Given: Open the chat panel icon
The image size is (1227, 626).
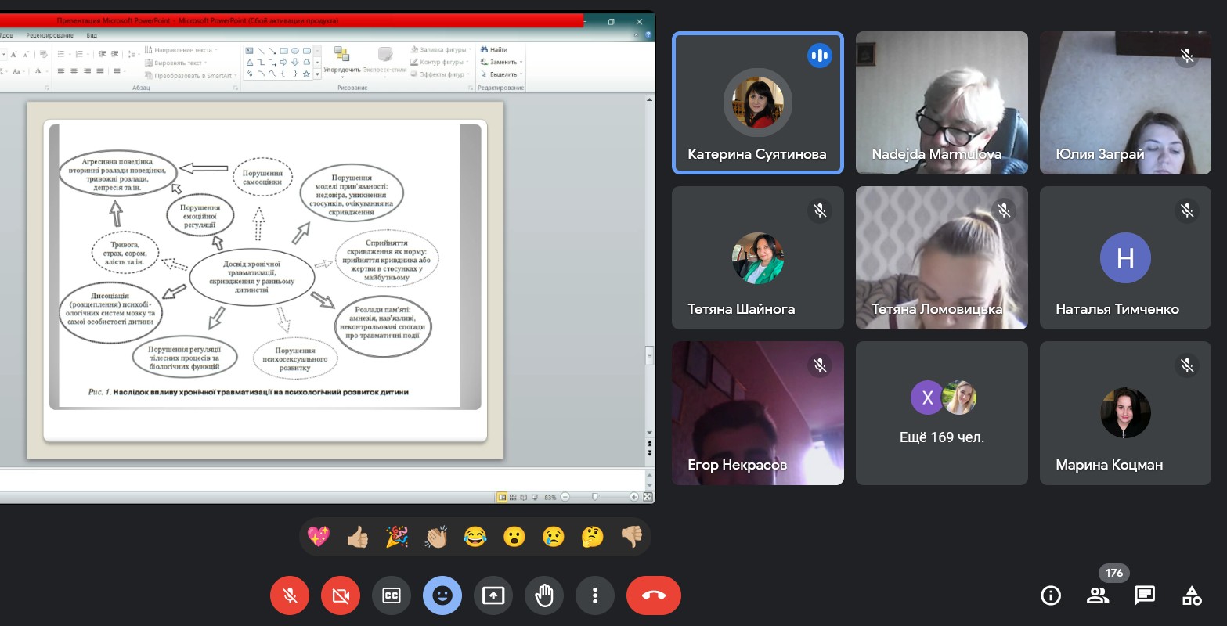Looking at the screenshot, I should click(1145, 596).
